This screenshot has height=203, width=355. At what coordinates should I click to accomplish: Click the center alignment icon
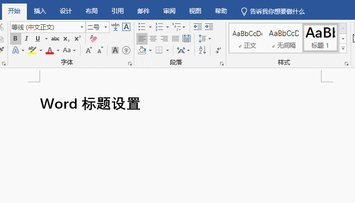click(153, 39)
